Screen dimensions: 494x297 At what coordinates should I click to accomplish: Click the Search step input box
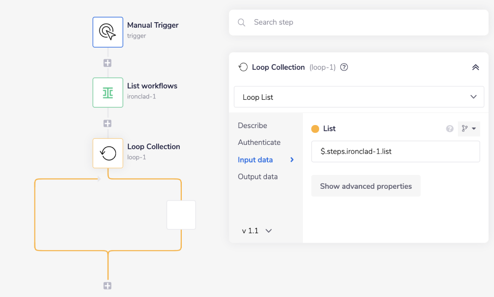coord(366,22)
